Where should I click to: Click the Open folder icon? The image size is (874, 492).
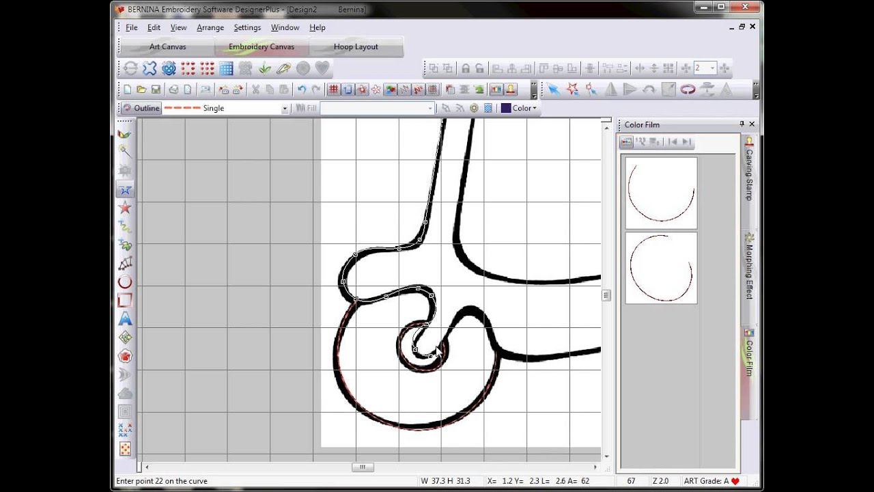pyautogui.click(x=141, y=90)
